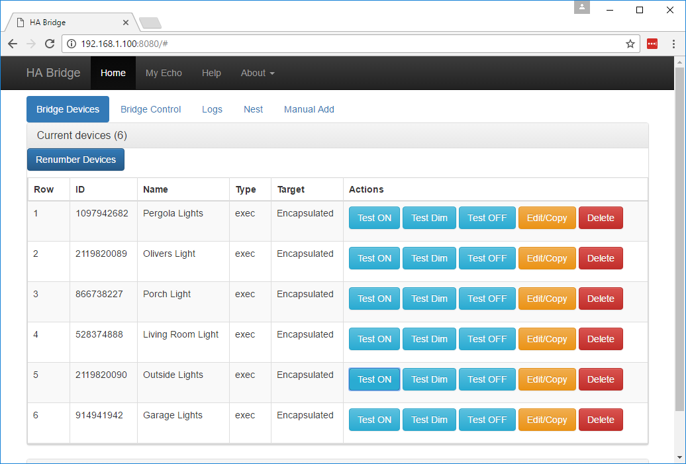The width and height of the screenshot is (686, 464).
Task: Test Dim for Porch Light
Action: click(429, 299)
